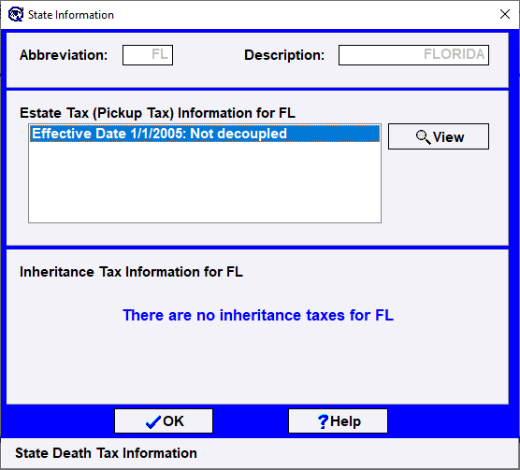Click empty area of estate tax list

[x=205, y=182]
